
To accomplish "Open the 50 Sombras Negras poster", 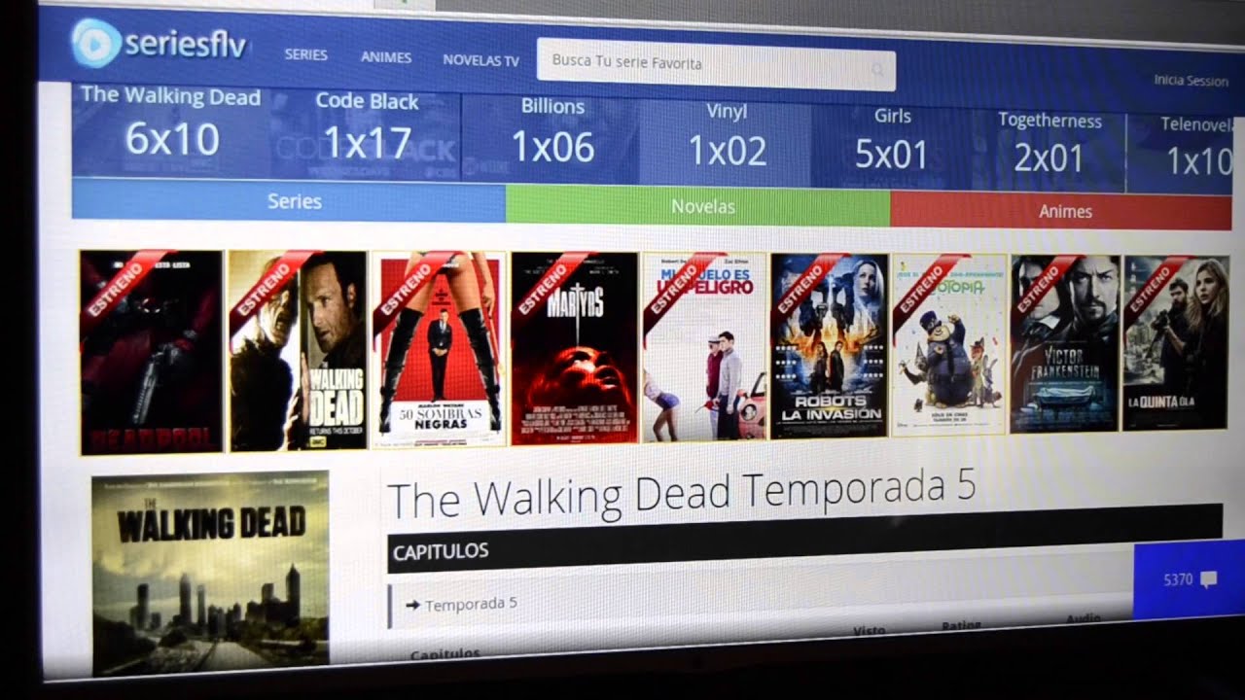I will [x=440, y=349].
